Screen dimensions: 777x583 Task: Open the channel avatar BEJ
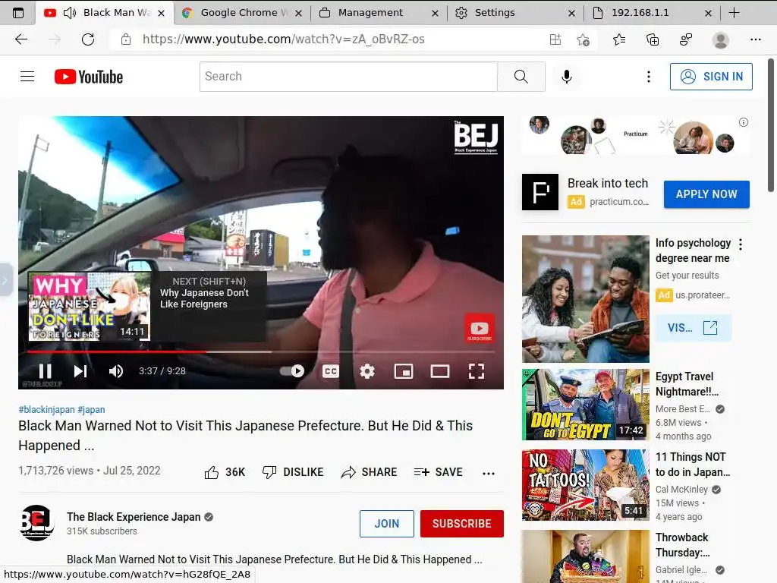click(36, 523)
